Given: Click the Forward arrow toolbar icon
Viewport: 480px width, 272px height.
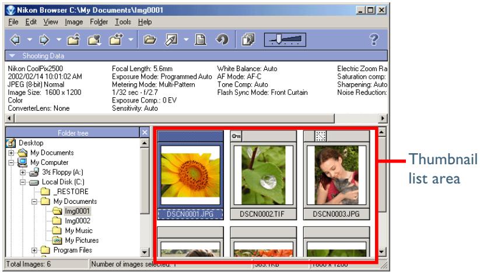Looking at the screenshot, I should (x=44, y=40).
